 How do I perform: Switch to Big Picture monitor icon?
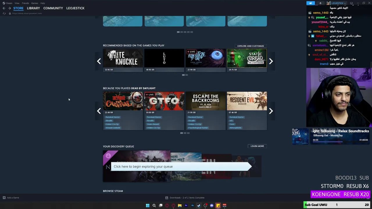pos(351,3)
